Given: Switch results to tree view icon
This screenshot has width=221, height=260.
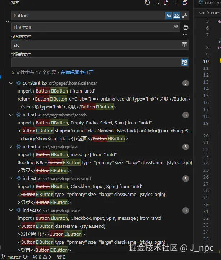Looking at the screenshot, I should tap(176, 3).
